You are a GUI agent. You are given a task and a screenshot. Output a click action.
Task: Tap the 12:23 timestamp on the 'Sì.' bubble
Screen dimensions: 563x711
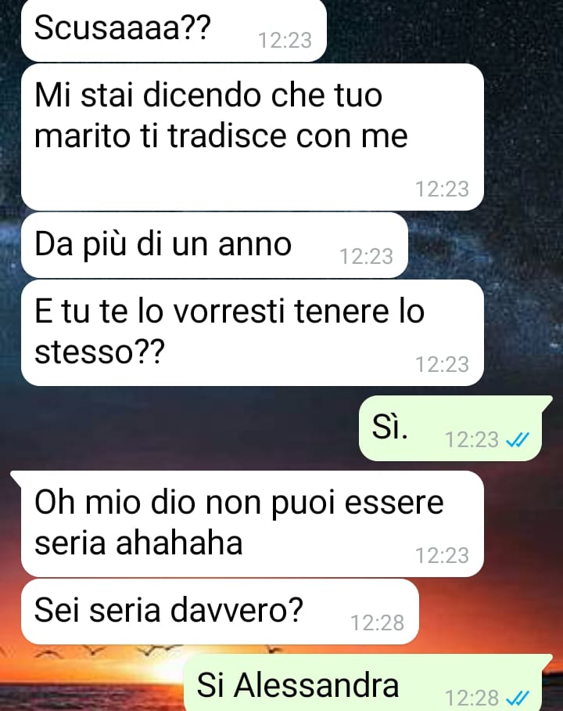pyautogui.click(x=472, y=440)
